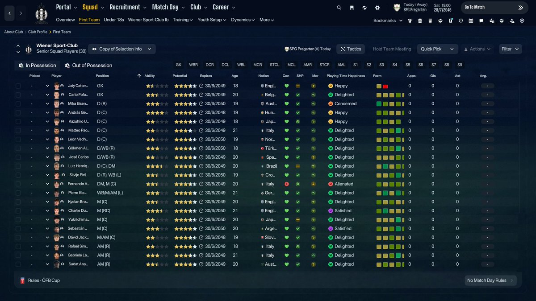Click the Hold Team Meeting button
Image resolution: width=536 pixels, height=301 pixels.
click(x=392, y=49)
